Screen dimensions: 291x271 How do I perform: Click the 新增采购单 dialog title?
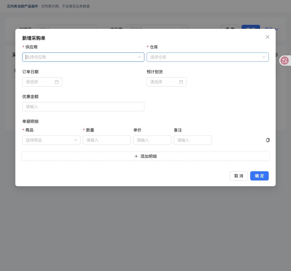tap(34, 38)
